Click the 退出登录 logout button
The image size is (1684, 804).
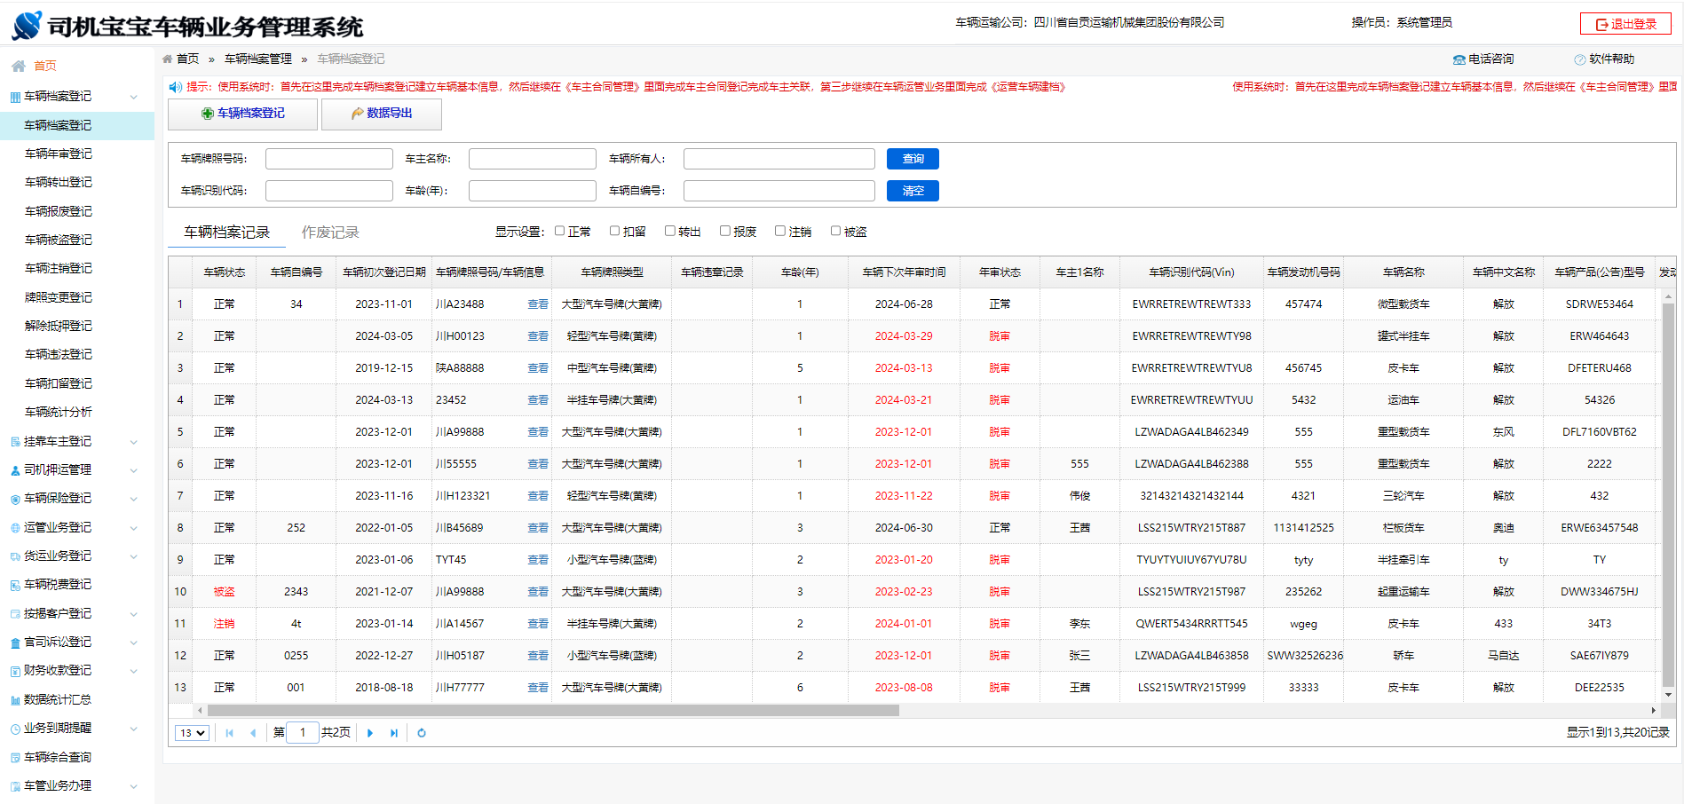click(1625, 24)
